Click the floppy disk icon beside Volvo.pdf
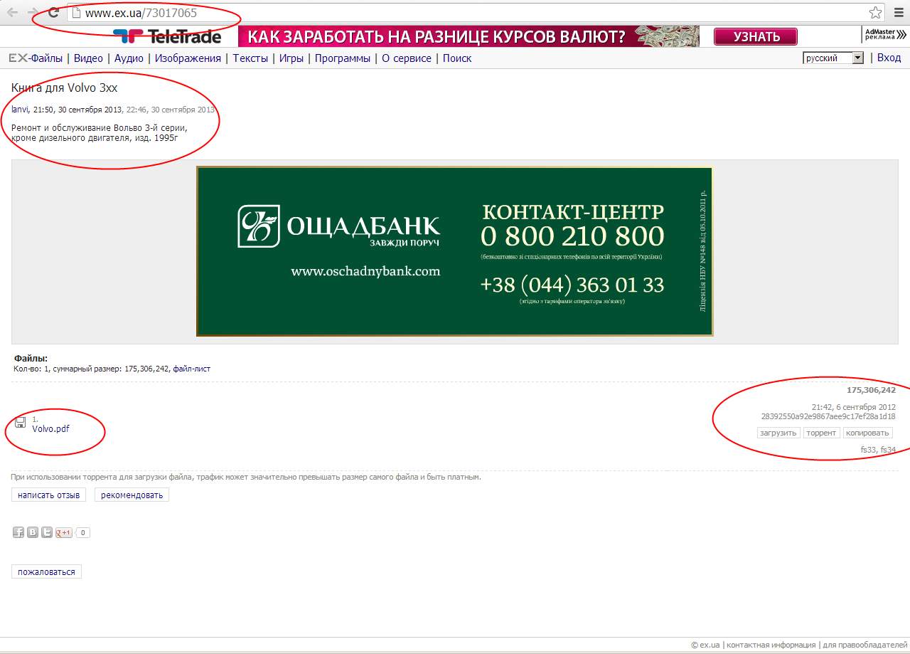 (x=21, y=423)
